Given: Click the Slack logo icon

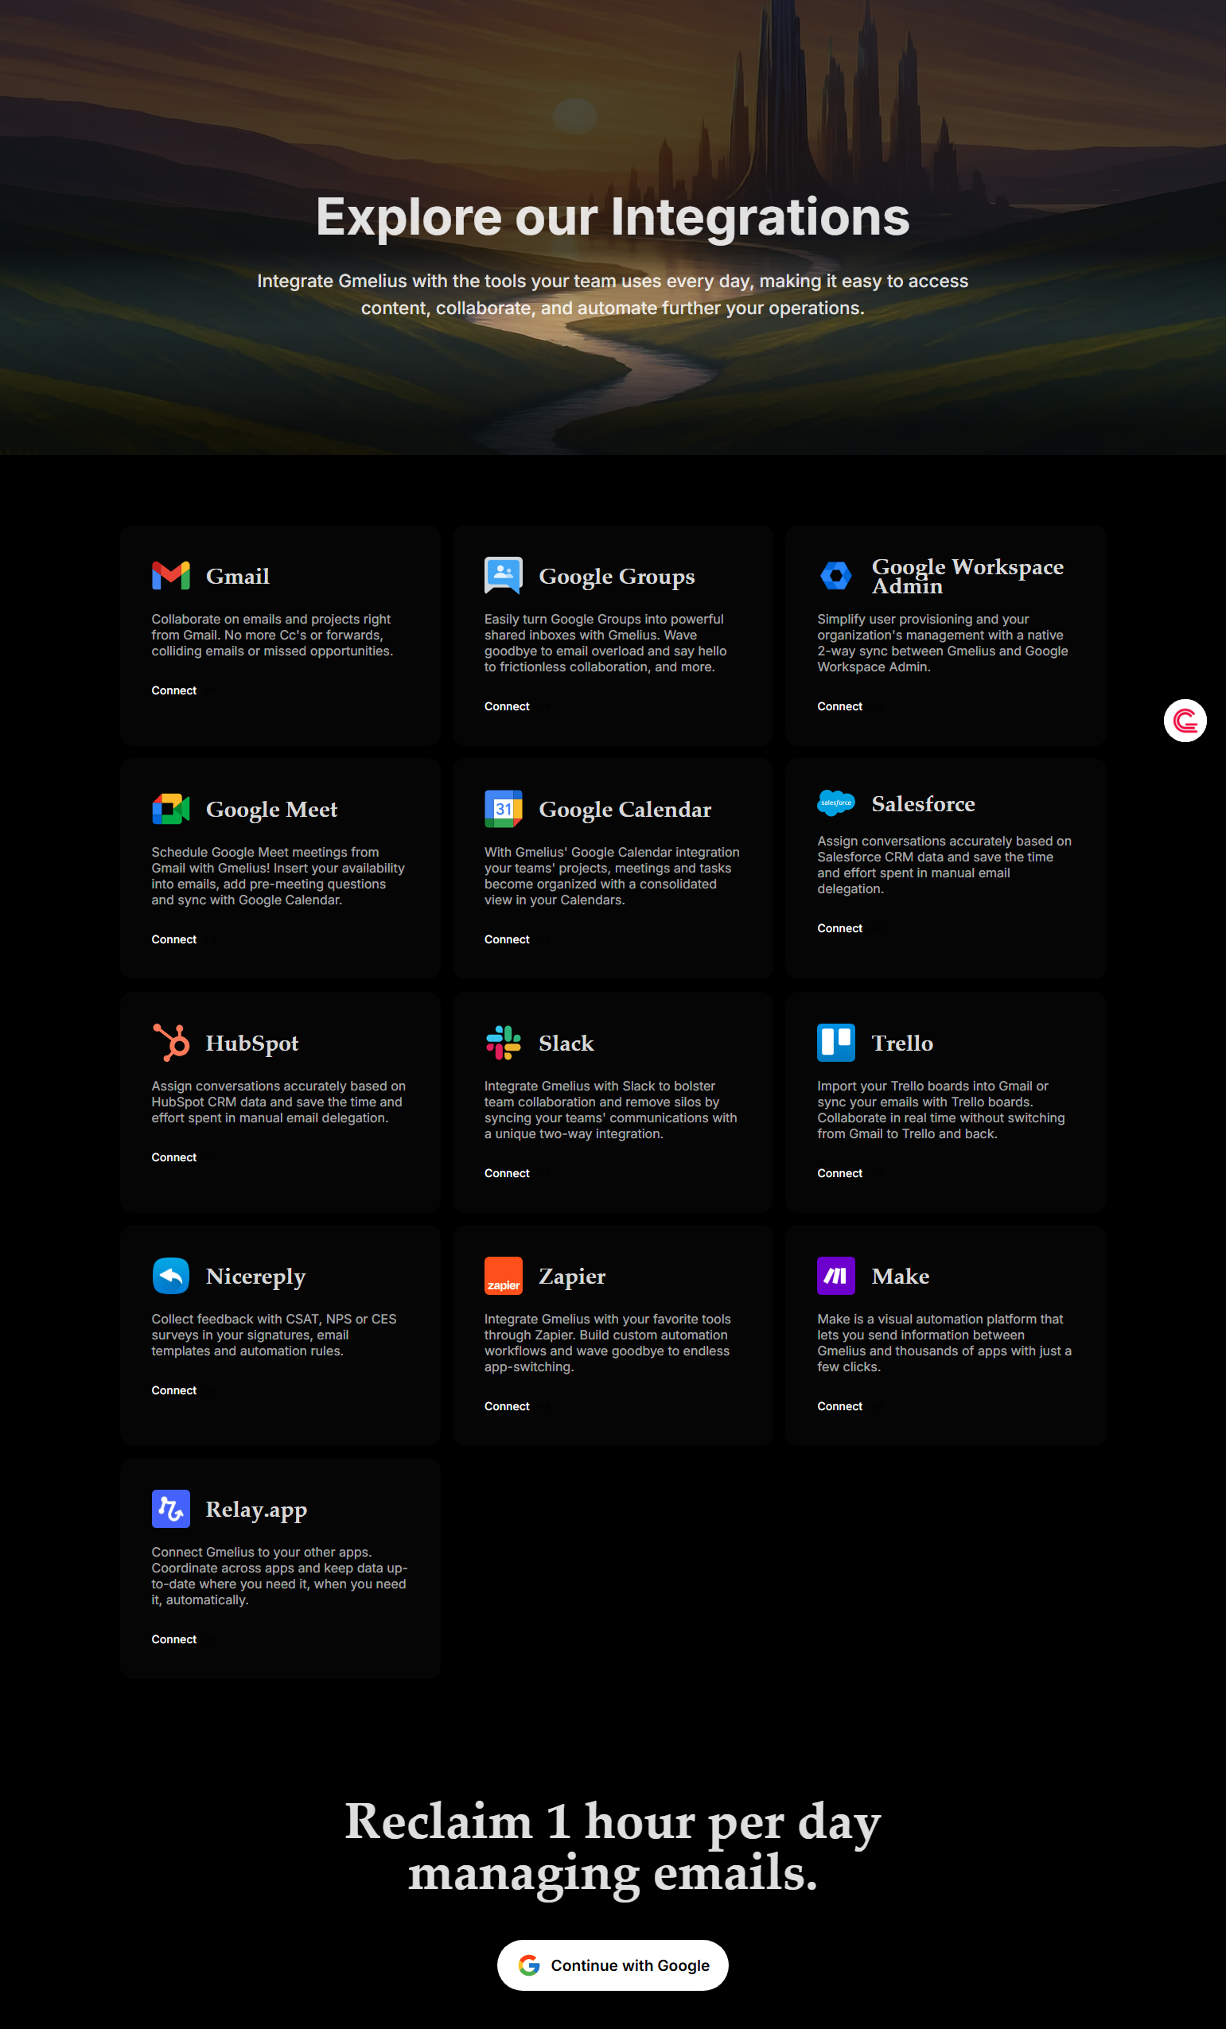Looking at the screenshot, I should (504, 1043).
